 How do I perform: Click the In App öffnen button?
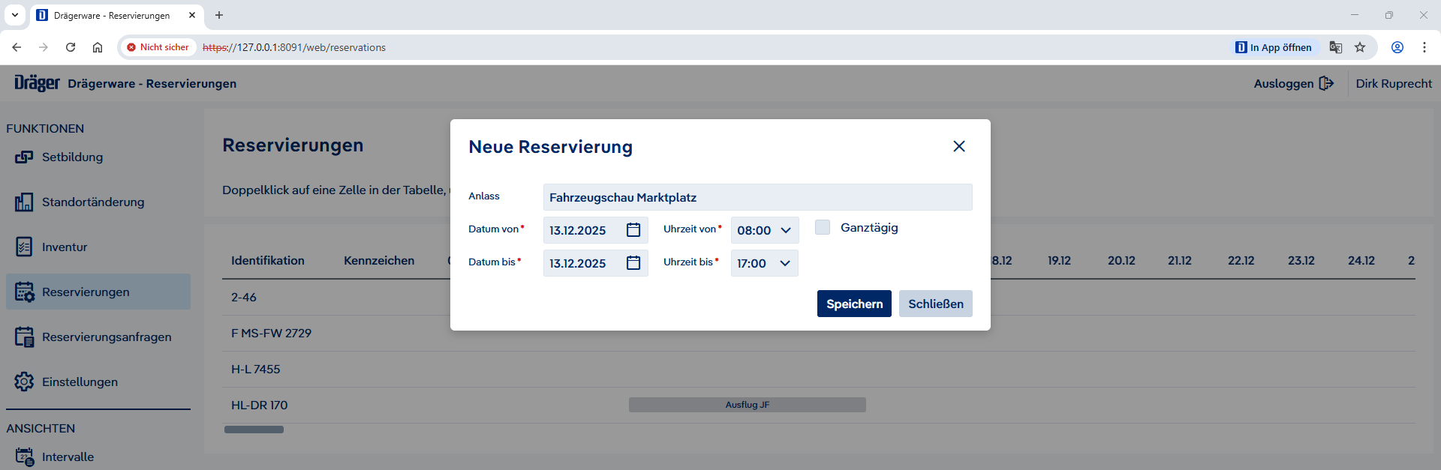point(1274,47)
